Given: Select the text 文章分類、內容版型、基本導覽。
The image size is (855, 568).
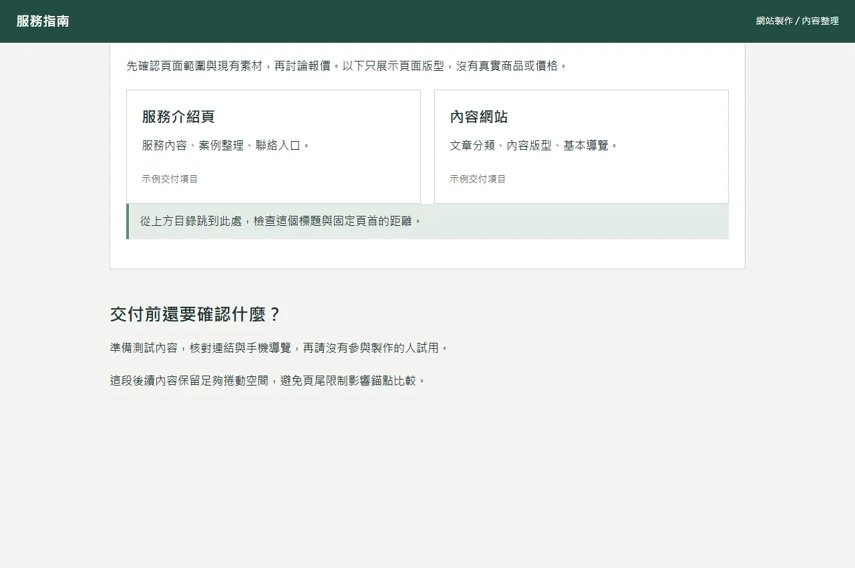Looking at the screenshot, I should (534, 146).
